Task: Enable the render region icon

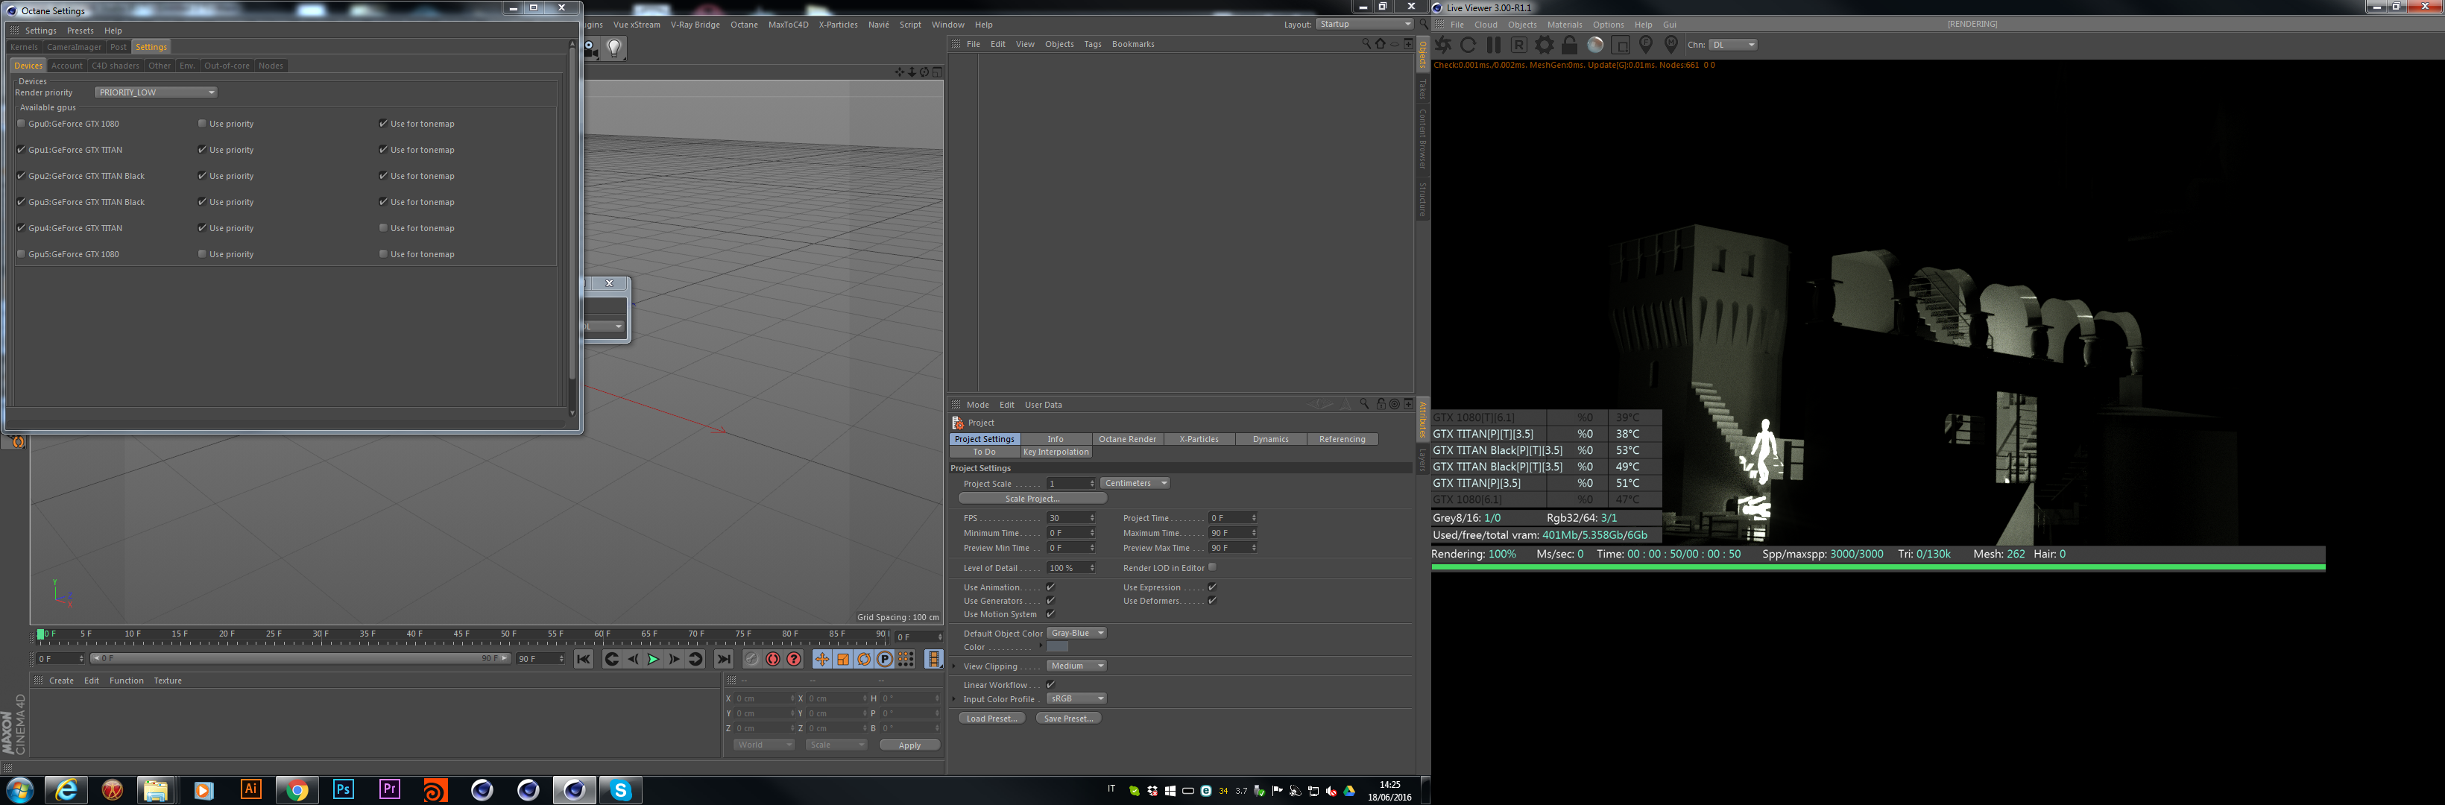Action: pyautogui.click(x=1621, y=45)
